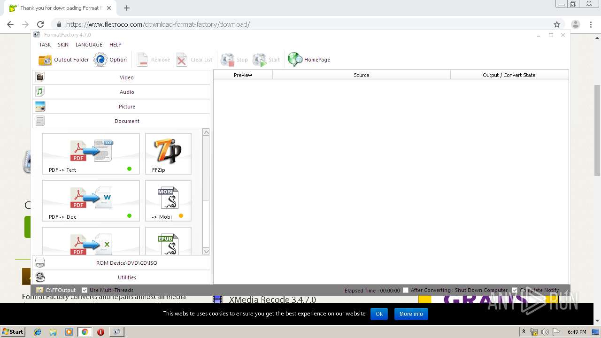Viewport: 601px width, 338px height.
Task: Select the -> Mobi converter
Action: point(168,200)
